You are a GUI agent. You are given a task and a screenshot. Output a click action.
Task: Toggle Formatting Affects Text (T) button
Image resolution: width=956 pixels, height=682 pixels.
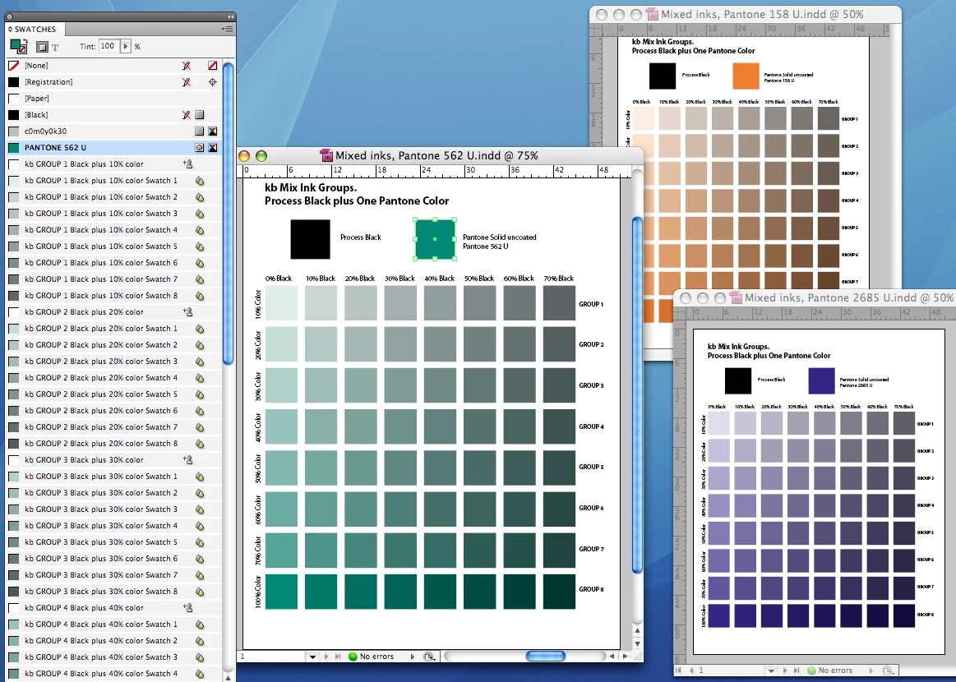click(55, 47)
